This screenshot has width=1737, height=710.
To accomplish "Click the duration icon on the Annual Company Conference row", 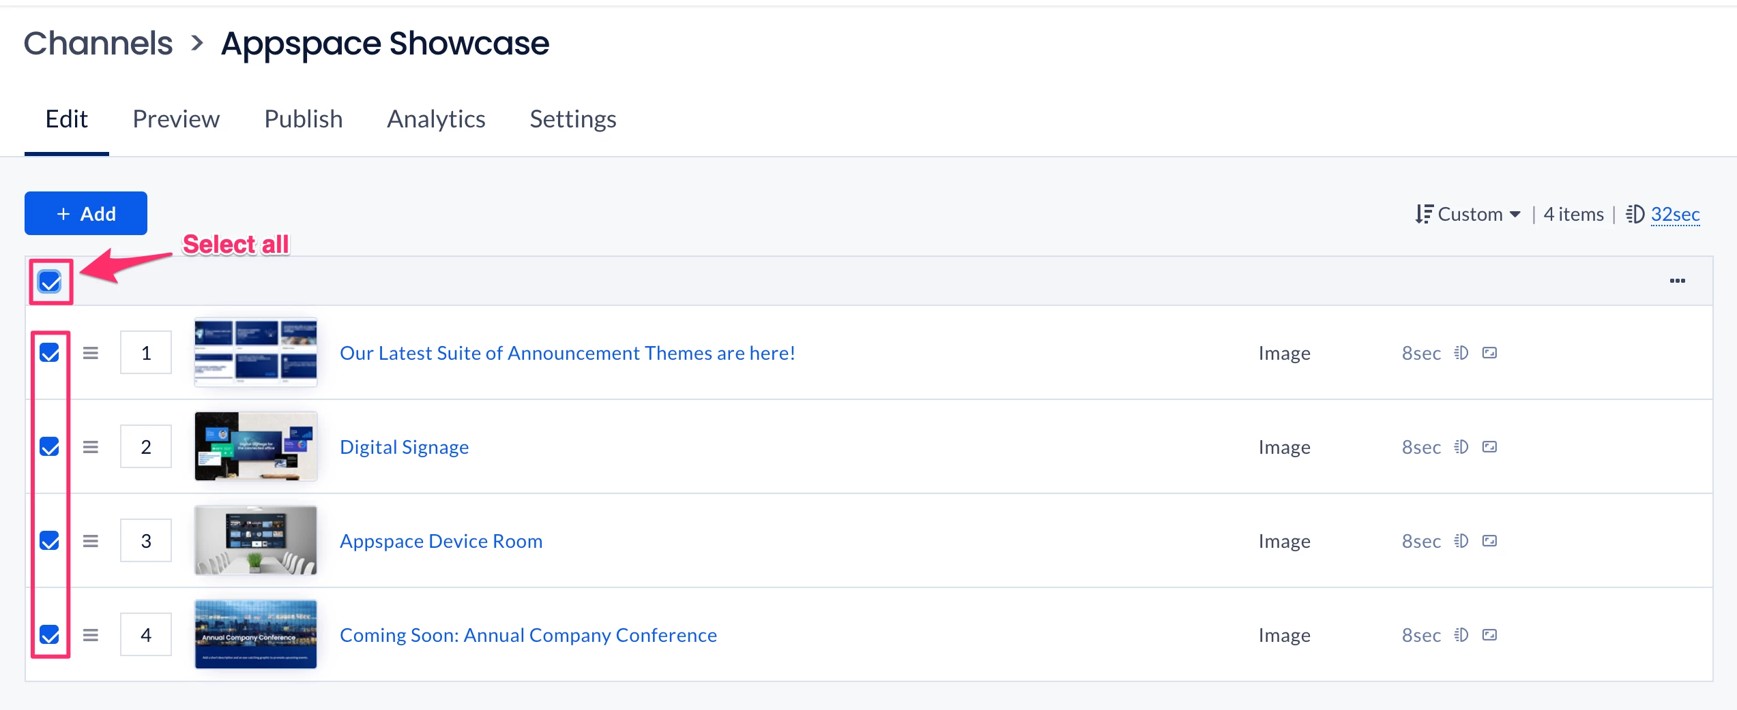I will [1461, 635].
